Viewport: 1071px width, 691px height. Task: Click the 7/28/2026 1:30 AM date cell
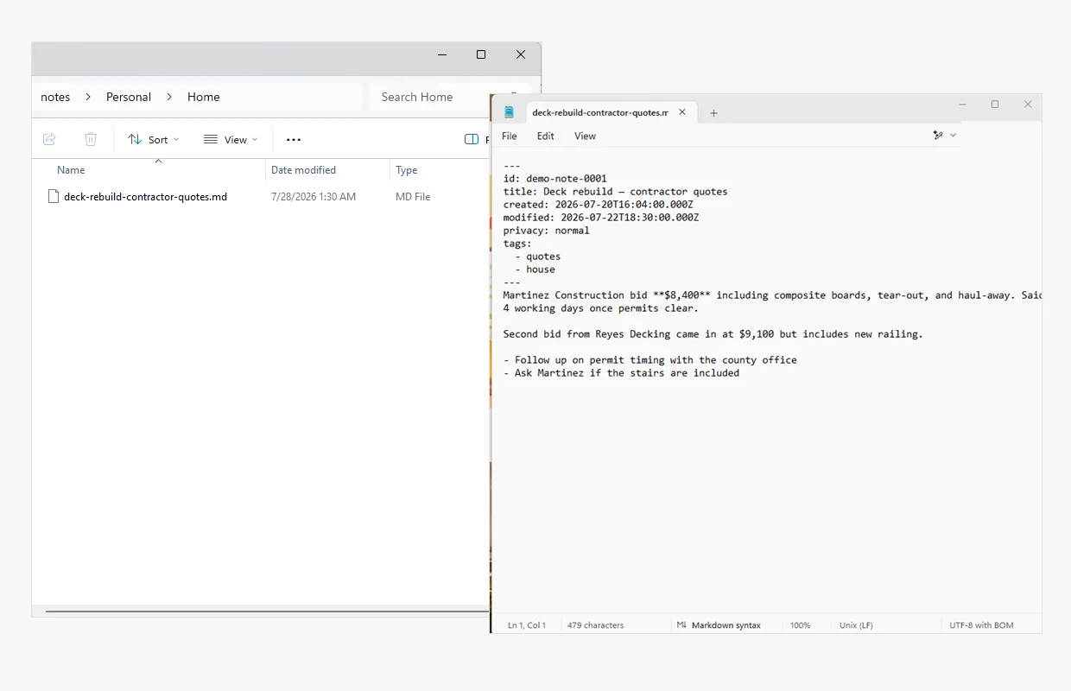tap(314, 197)
